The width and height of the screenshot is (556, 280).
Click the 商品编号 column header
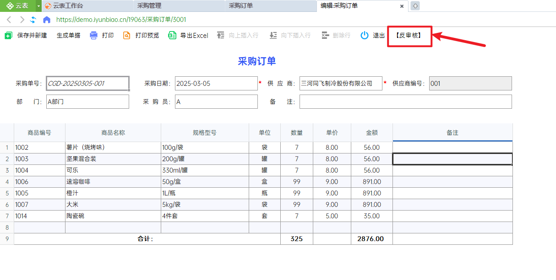pyautogui.click(x=39, y=132)
